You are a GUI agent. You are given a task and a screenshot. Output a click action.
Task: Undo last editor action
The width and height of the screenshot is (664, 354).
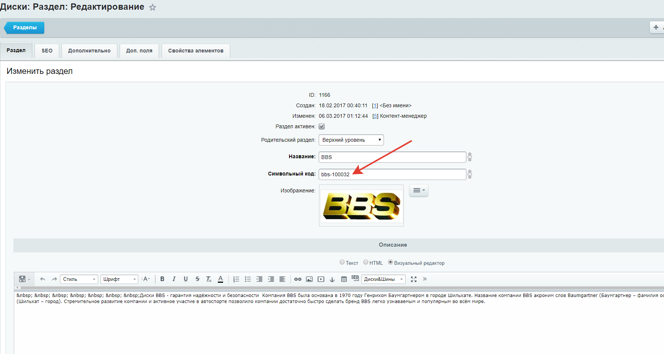pyautogui.click(x=43, y=279)
